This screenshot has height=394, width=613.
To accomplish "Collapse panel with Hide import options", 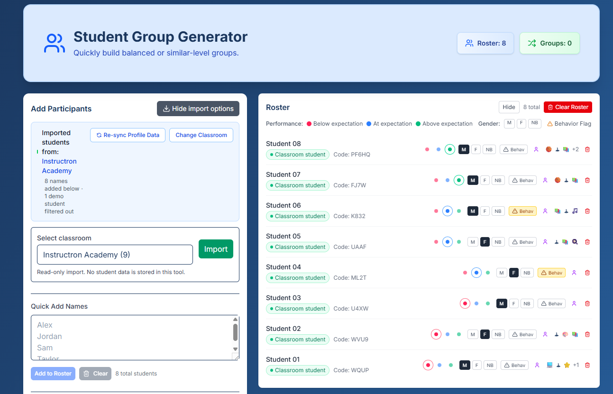I will click(x=198, y=109).
